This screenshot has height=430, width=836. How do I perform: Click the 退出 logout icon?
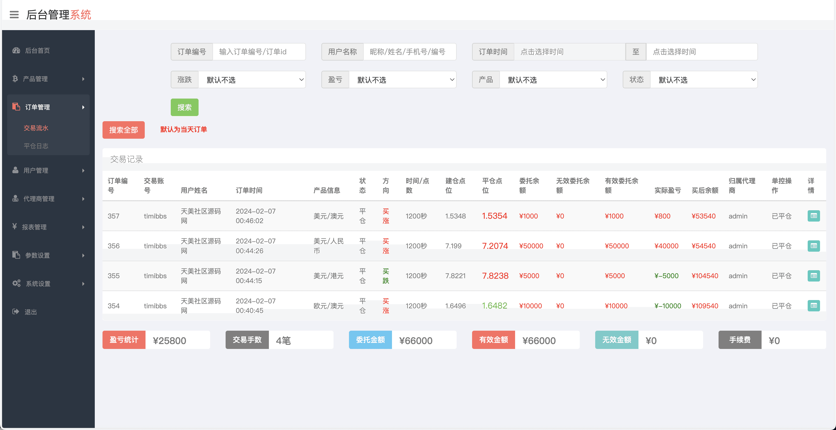point(15,312)
